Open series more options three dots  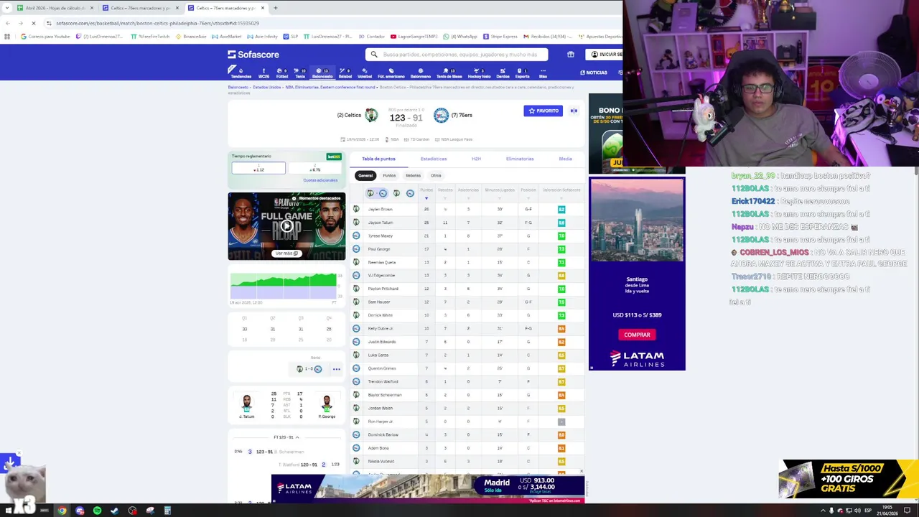[x=336, y=369]
